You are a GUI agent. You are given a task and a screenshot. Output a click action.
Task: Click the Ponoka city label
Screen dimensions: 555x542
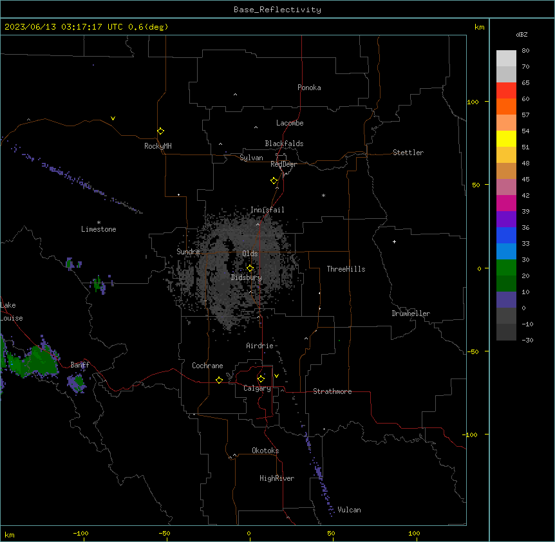pyautogui.click(x=309, y=88)
